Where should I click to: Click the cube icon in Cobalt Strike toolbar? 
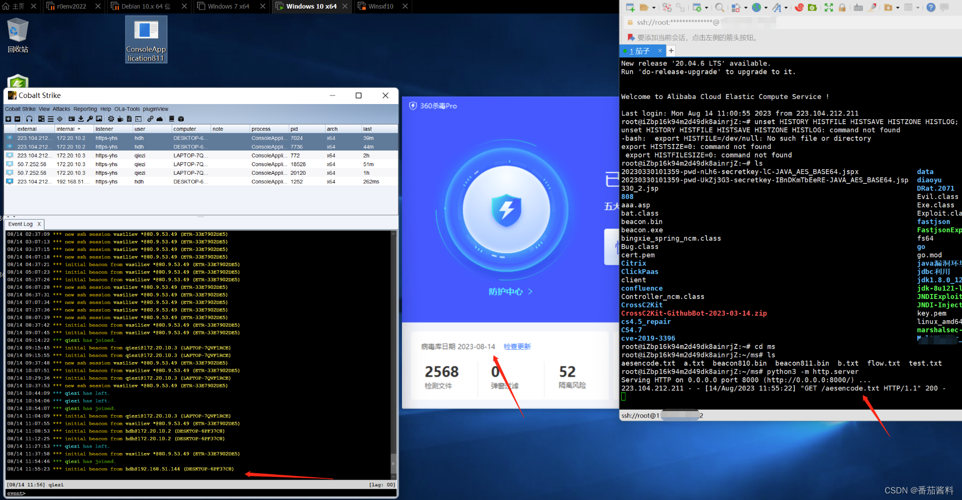coord(181,119)
